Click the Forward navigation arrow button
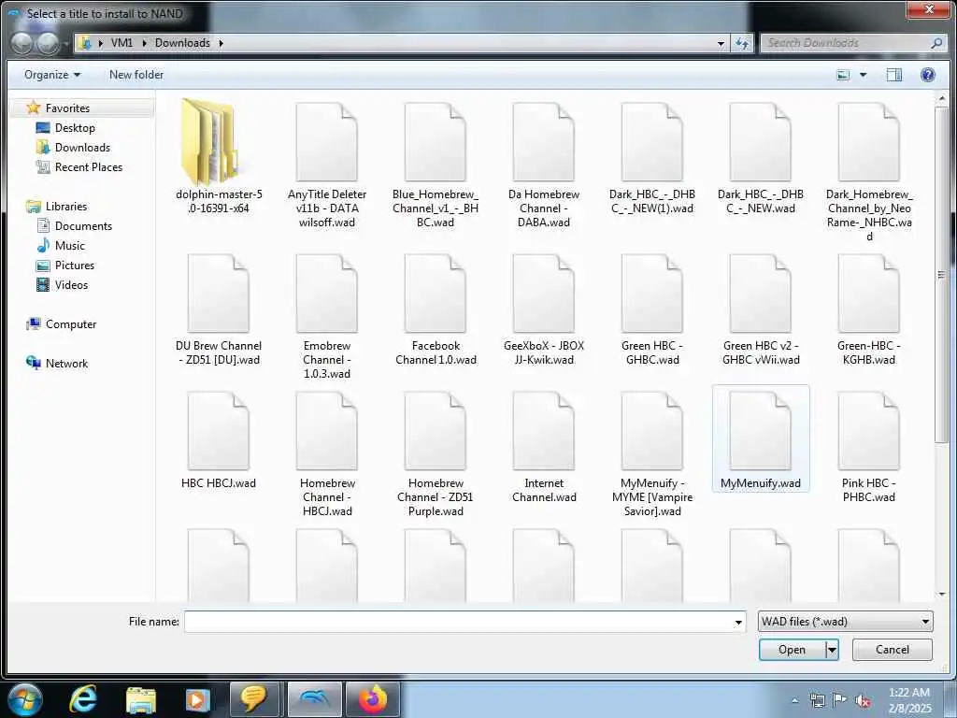 [48, 43]
